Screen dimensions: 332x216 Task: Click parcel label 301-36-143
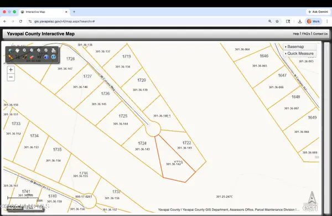[142, 149]
